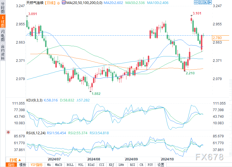Click the plus circle icon before MA parameters
This screenshot has width=232, height=167.
[59, 3]
